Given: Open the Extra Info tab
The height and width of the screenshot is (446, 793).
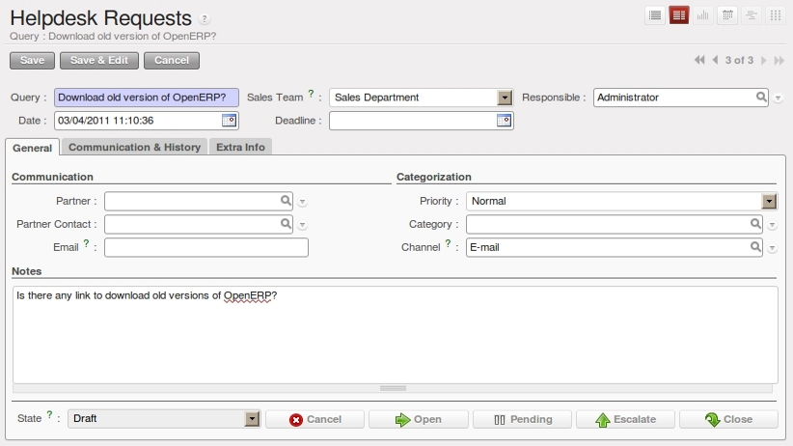Looking at the screenshot, I should [x=240, y=147].
